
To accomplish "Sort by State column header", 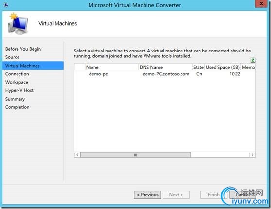I will [199, 67].
